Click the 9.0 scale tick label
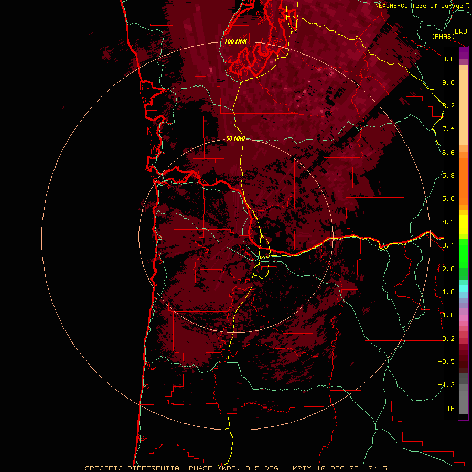The height and width of the screenshot is (472, 472). (x=448, y=82)
